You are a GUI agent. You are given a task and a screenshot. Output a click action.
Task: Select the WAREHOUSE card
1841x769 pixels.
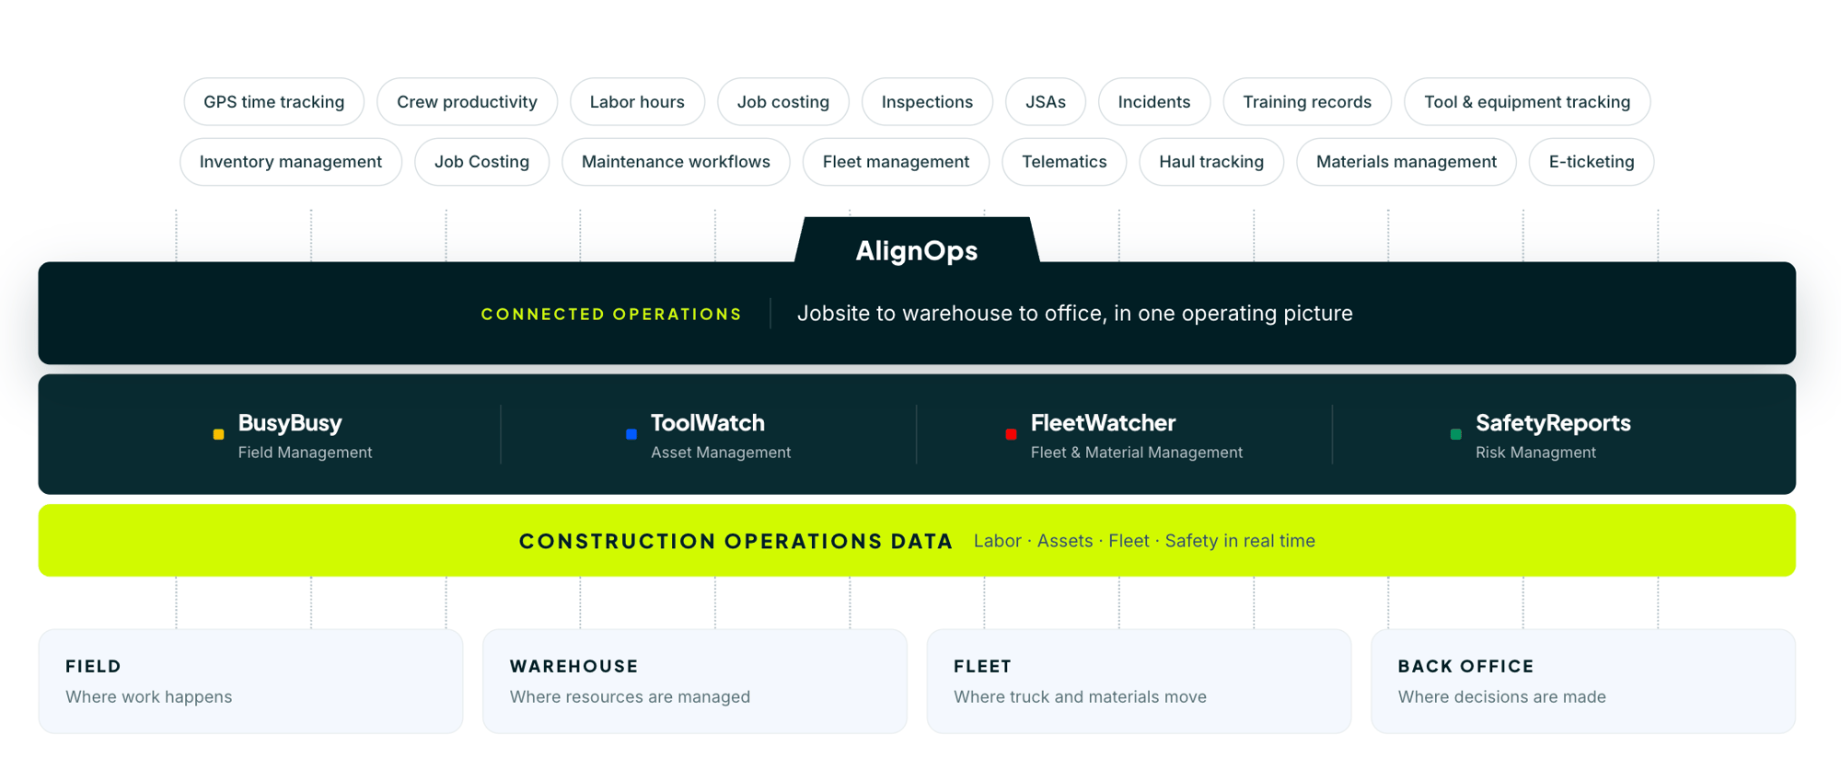[695, 682]
